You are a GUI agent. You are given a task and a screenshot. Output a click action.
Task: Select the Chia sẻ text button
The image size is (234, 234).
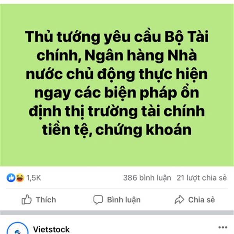point(202,200)
